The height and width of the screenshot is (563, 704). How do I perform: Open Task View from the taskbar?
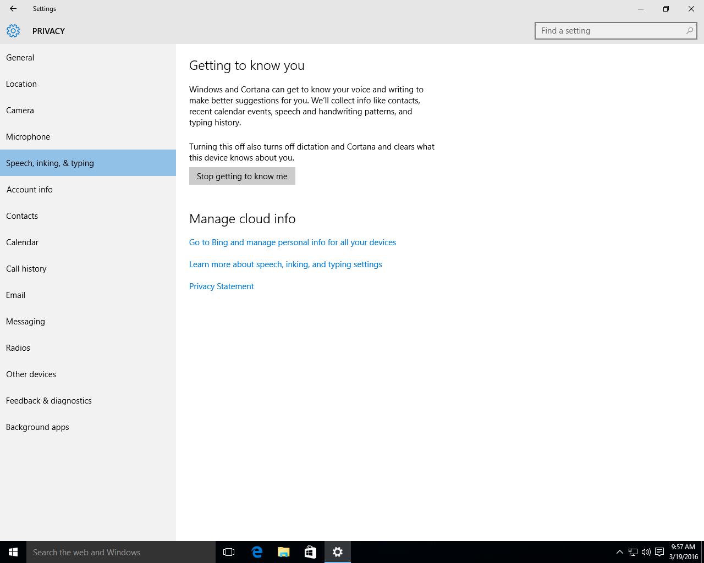tap(229, 552)
